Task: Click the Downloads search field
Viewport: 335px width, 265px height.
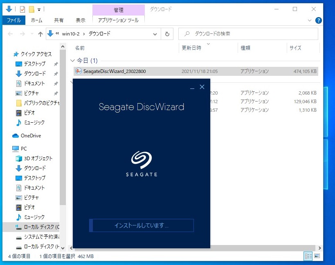Action: (248, 34)
